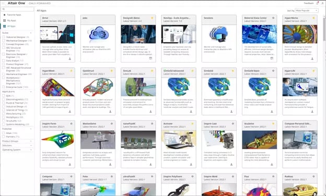Click the download icon on the Drive card
Viewport: 326px width, 196px height.
tap(70, 59)
